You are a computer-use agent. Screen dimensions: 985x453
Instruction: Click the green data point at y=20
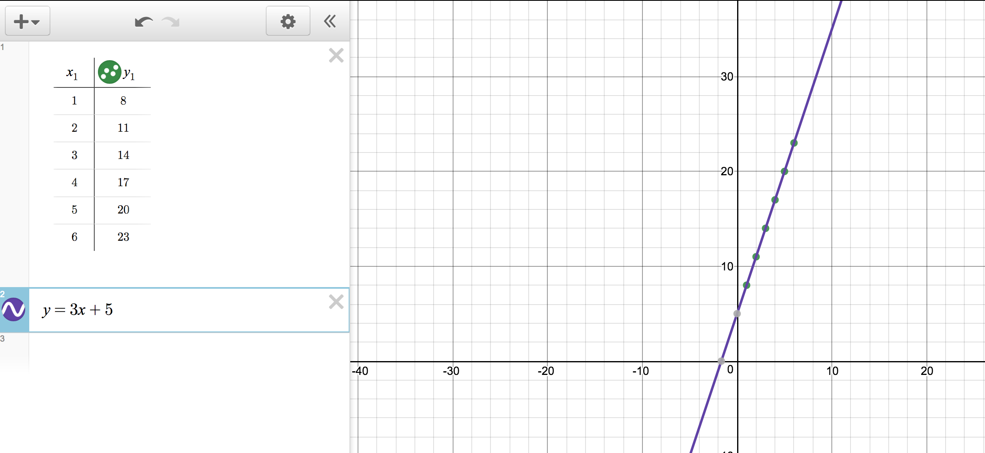point(784,172)
